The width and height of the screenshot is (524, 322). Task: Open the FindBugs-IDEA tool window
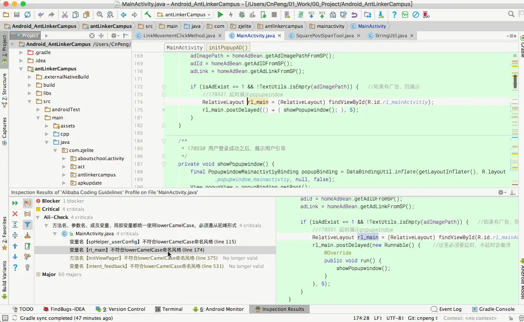tap(64, 309)
